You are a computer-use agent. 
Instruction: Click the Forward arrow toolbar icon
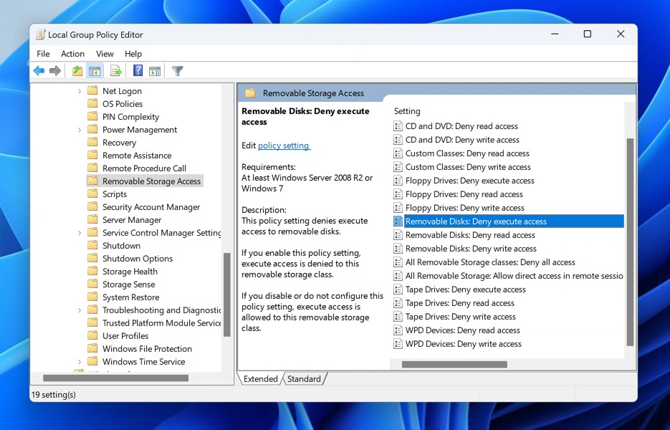[55, 70]
